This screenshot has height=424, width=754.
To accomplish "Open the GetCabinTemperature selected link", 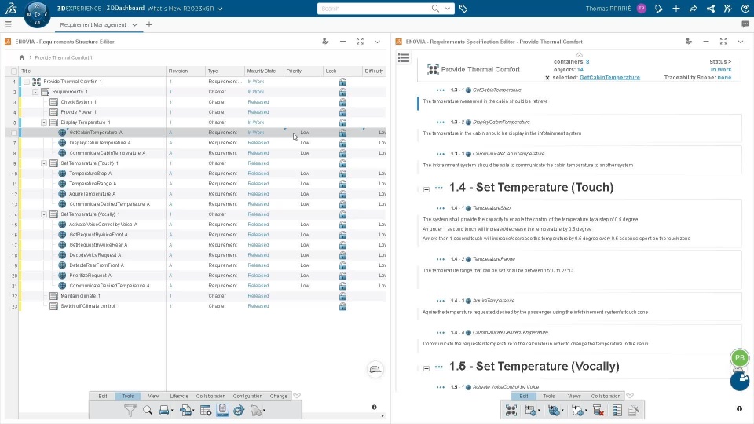I will tap(609, 78).
